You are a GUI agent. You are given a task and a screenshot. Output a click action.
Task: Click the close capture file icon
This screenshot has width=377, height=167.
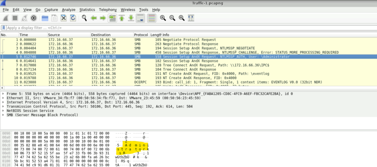63,18
